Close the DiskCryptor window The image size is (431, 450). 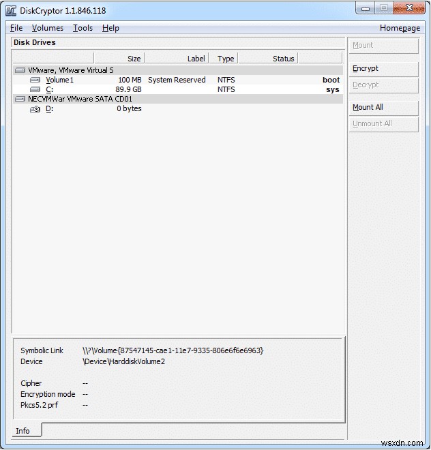[x=409, y=8]
